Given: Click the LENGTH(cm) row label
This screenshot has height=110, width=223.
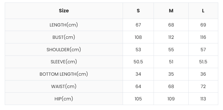Looking at the screenshot, I should coord(64,25).
